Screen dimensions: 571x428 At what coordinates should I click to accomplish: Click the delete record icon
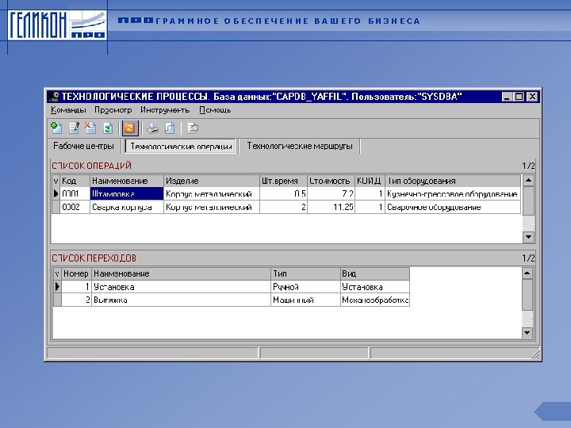[x=90, y=128]
